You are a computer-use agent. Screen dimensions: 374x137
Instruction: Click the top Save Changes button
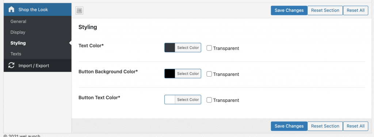[289, 11]
